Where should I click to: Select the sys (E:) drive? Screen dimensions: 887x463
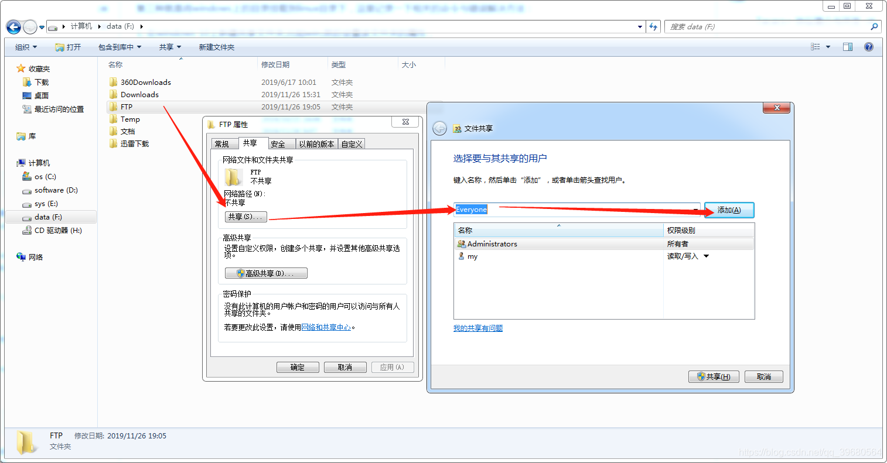[x=40, y=204]
